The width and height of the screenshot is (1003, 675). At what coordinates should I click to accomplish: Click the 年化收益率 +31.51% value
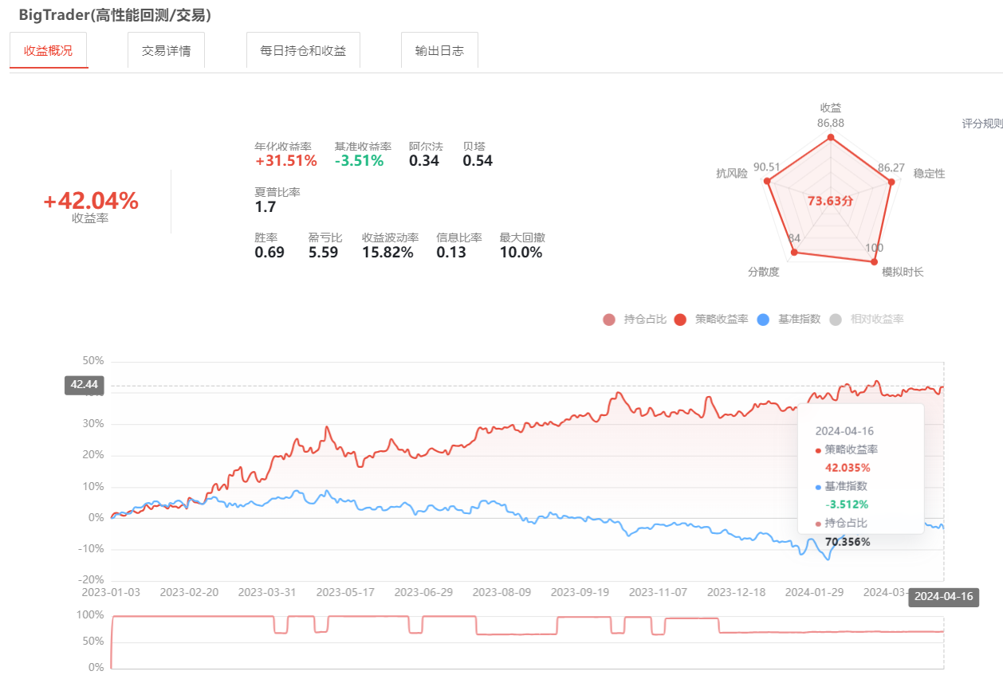[x=285, y=161]
